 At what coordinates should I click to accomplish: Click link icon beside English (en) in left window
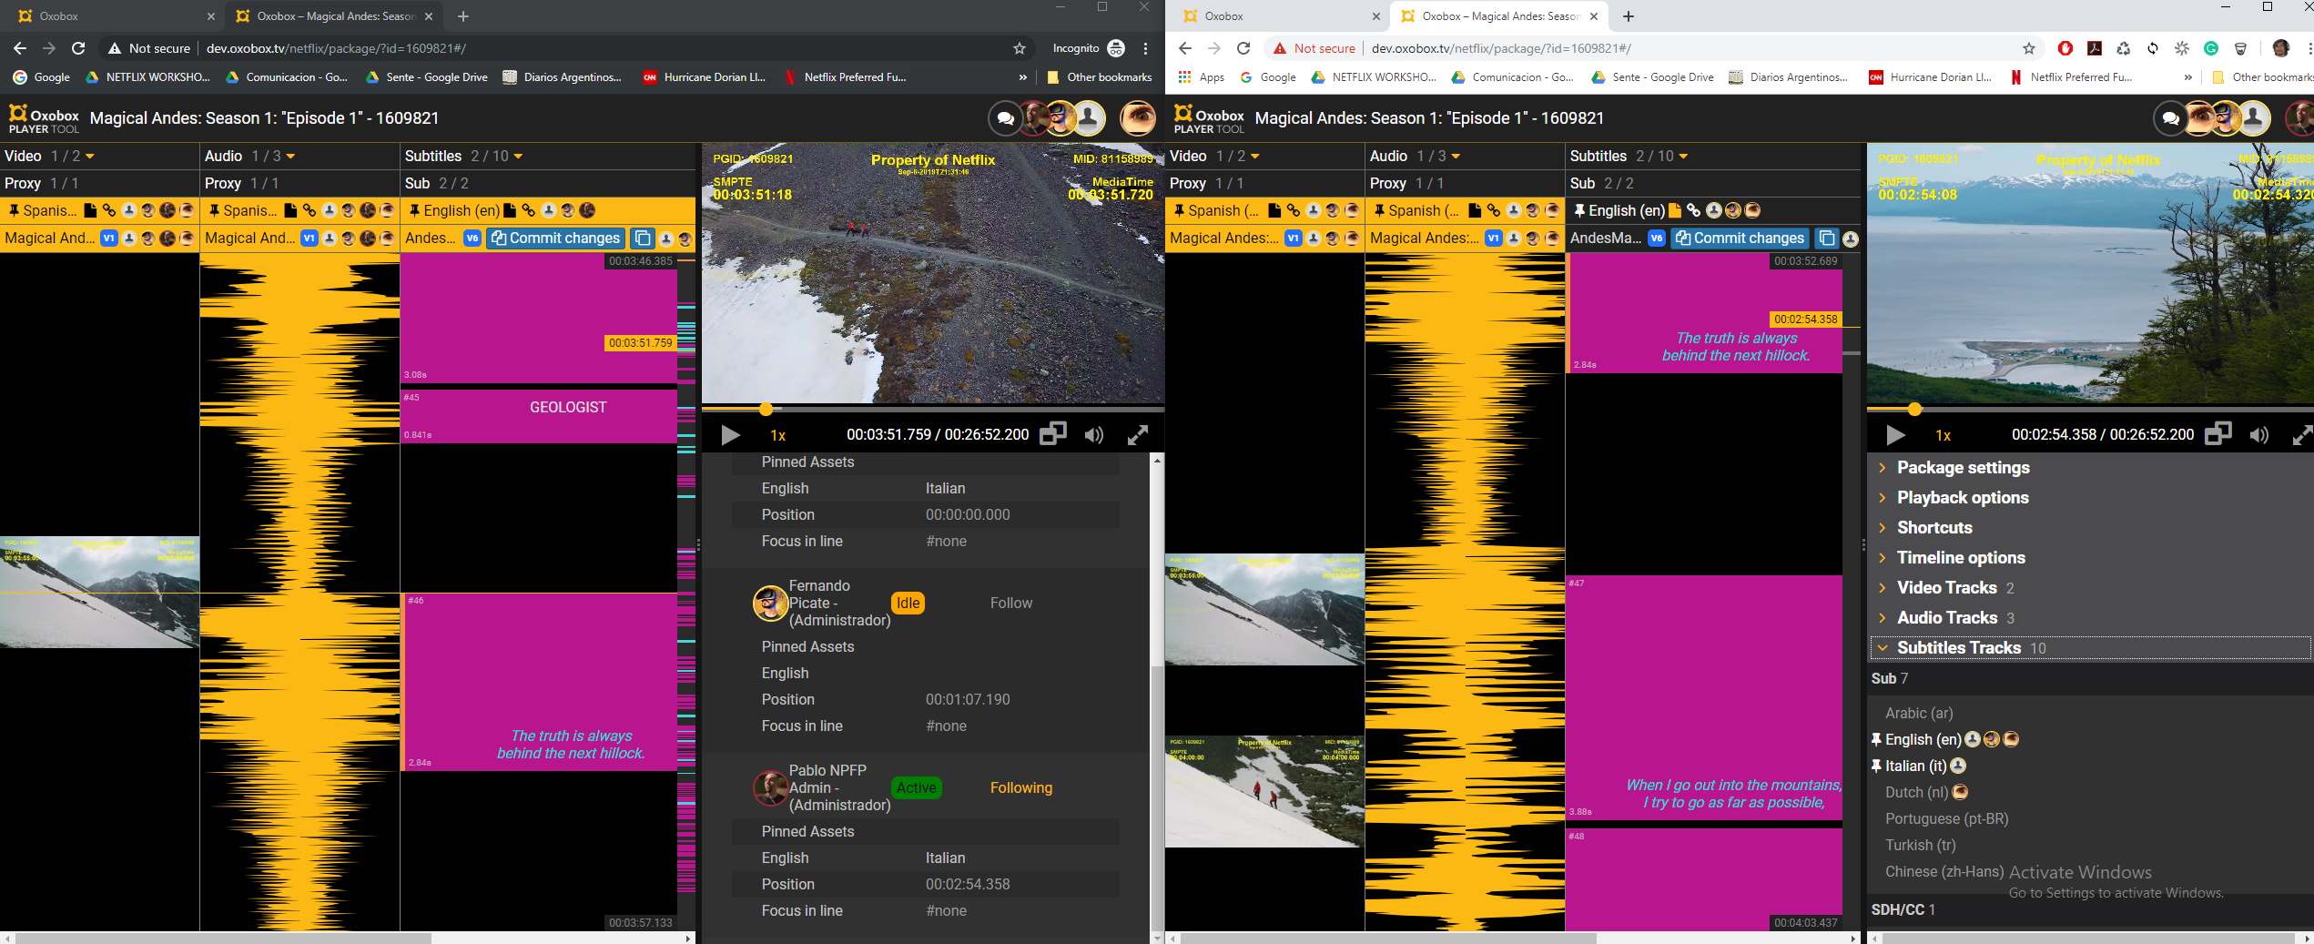529,210
